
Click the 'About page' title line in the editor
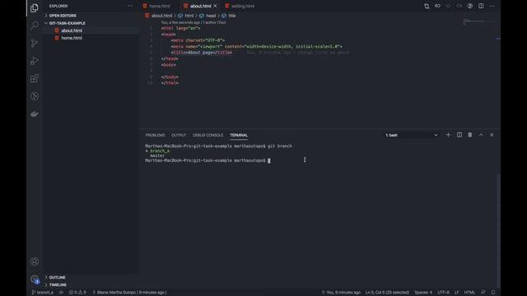201,53
